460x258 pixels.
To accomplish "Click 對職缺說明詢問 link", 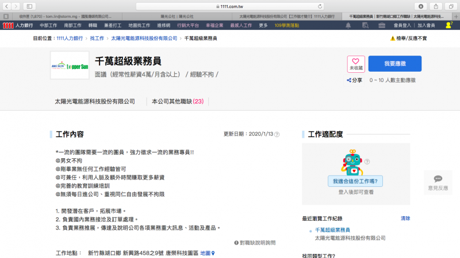I will 255,243.
